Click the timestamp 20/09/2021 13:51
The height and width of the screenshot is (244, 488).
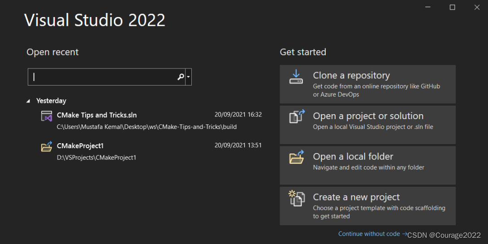click(x=238, y=145)
